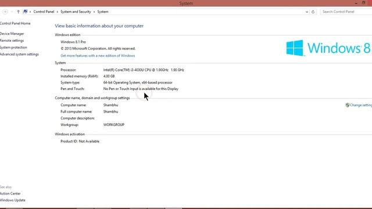
Task: Click WORKGROUP value
Action: click(114, 125)
